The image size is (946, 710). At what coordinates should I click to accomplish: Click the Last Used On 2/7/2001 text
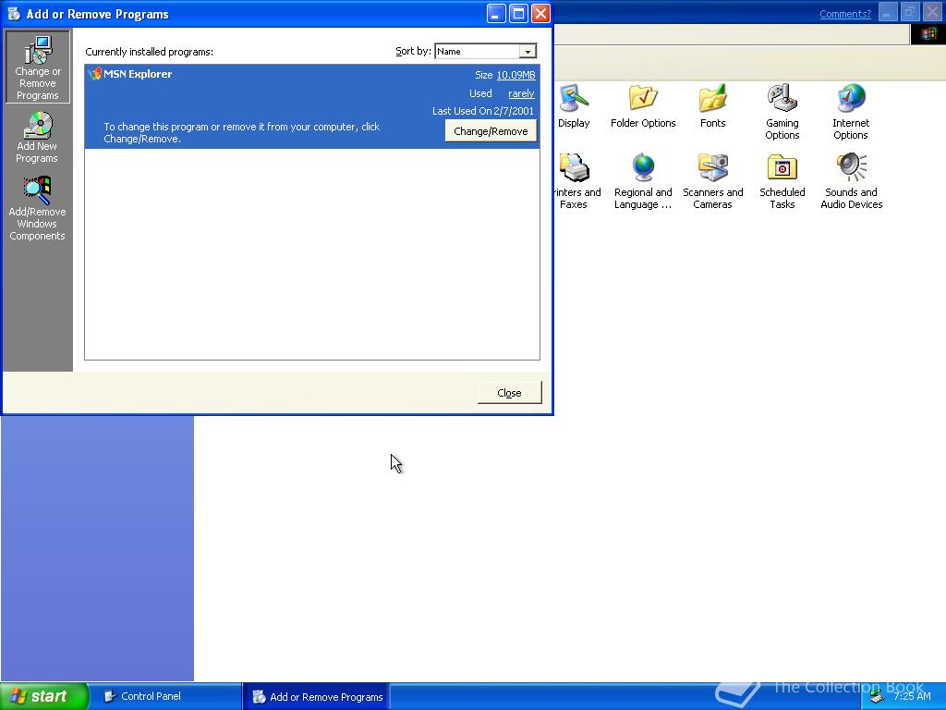(x=482, y=111)
